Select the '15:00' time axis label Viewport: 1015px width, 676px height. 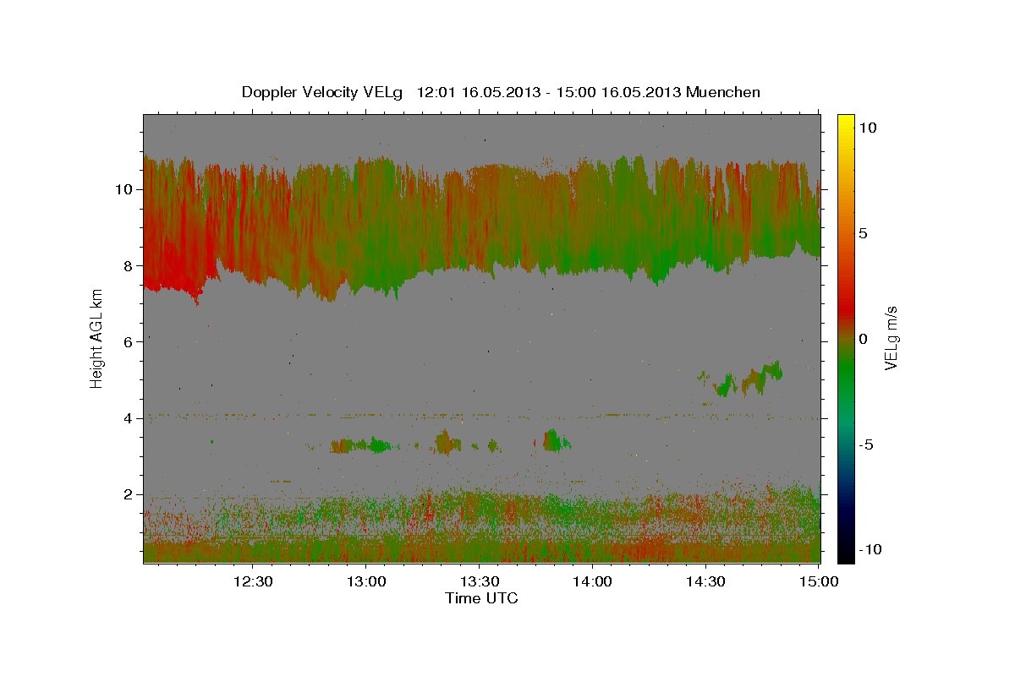(x=817, y=581)
